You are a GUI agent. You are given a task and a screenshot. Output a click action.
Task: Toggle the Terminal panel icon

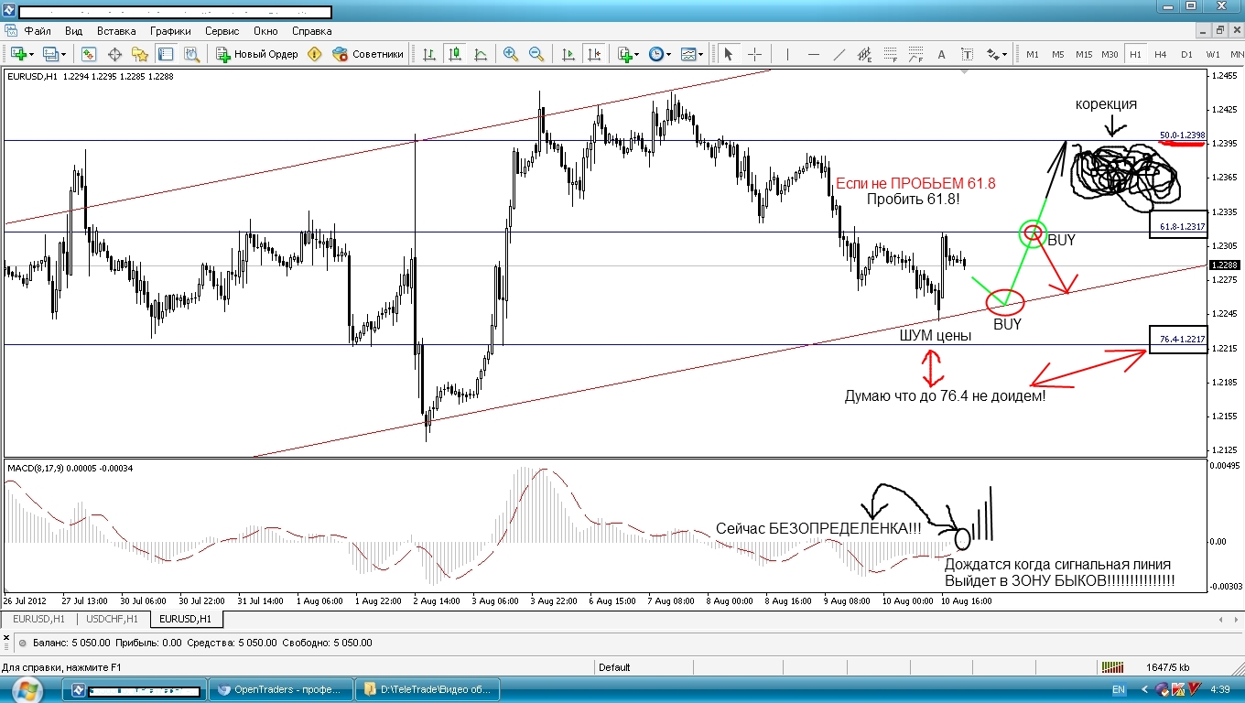click(x=166, y=54)
